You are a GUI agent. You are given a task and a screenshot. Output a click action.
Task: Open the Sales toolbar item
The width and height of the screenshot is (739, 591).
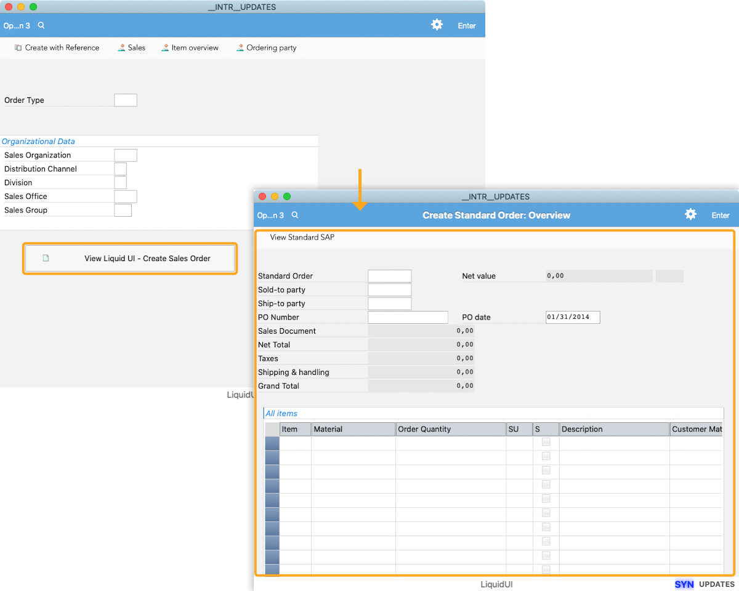pos(132,47)
